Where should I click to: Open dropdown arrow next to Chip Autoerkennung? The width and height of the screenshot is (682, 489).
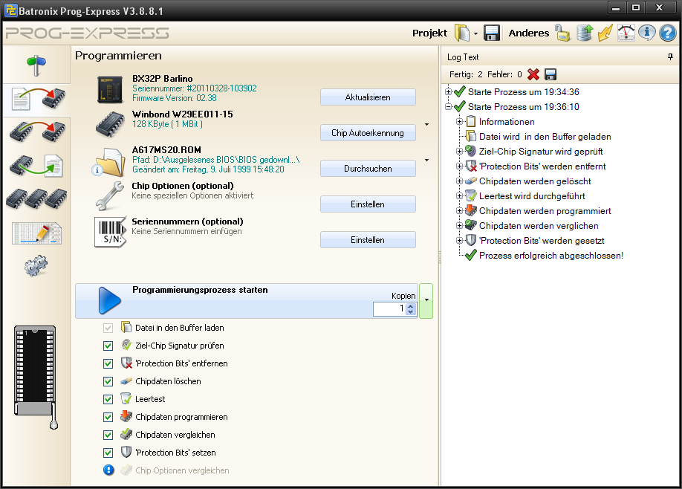tap(426, 124)
